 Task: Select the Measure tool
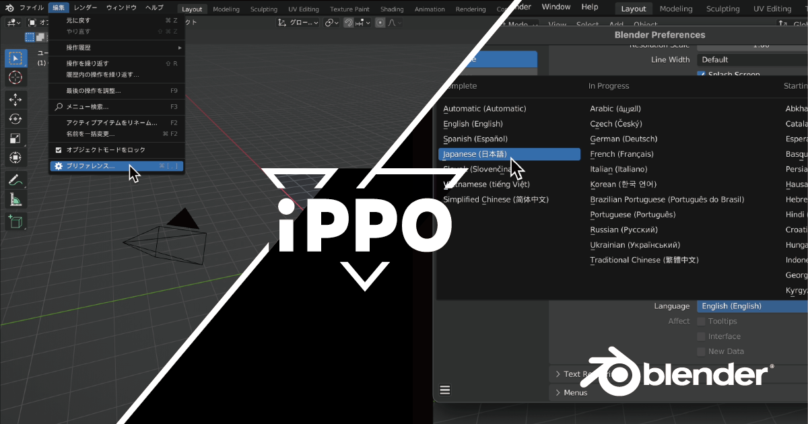click(15, 199)
